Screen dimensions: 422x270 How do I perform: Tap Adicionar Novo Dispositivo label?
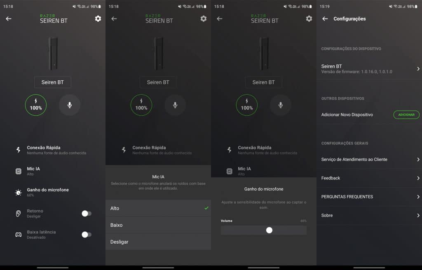point(347,114)
